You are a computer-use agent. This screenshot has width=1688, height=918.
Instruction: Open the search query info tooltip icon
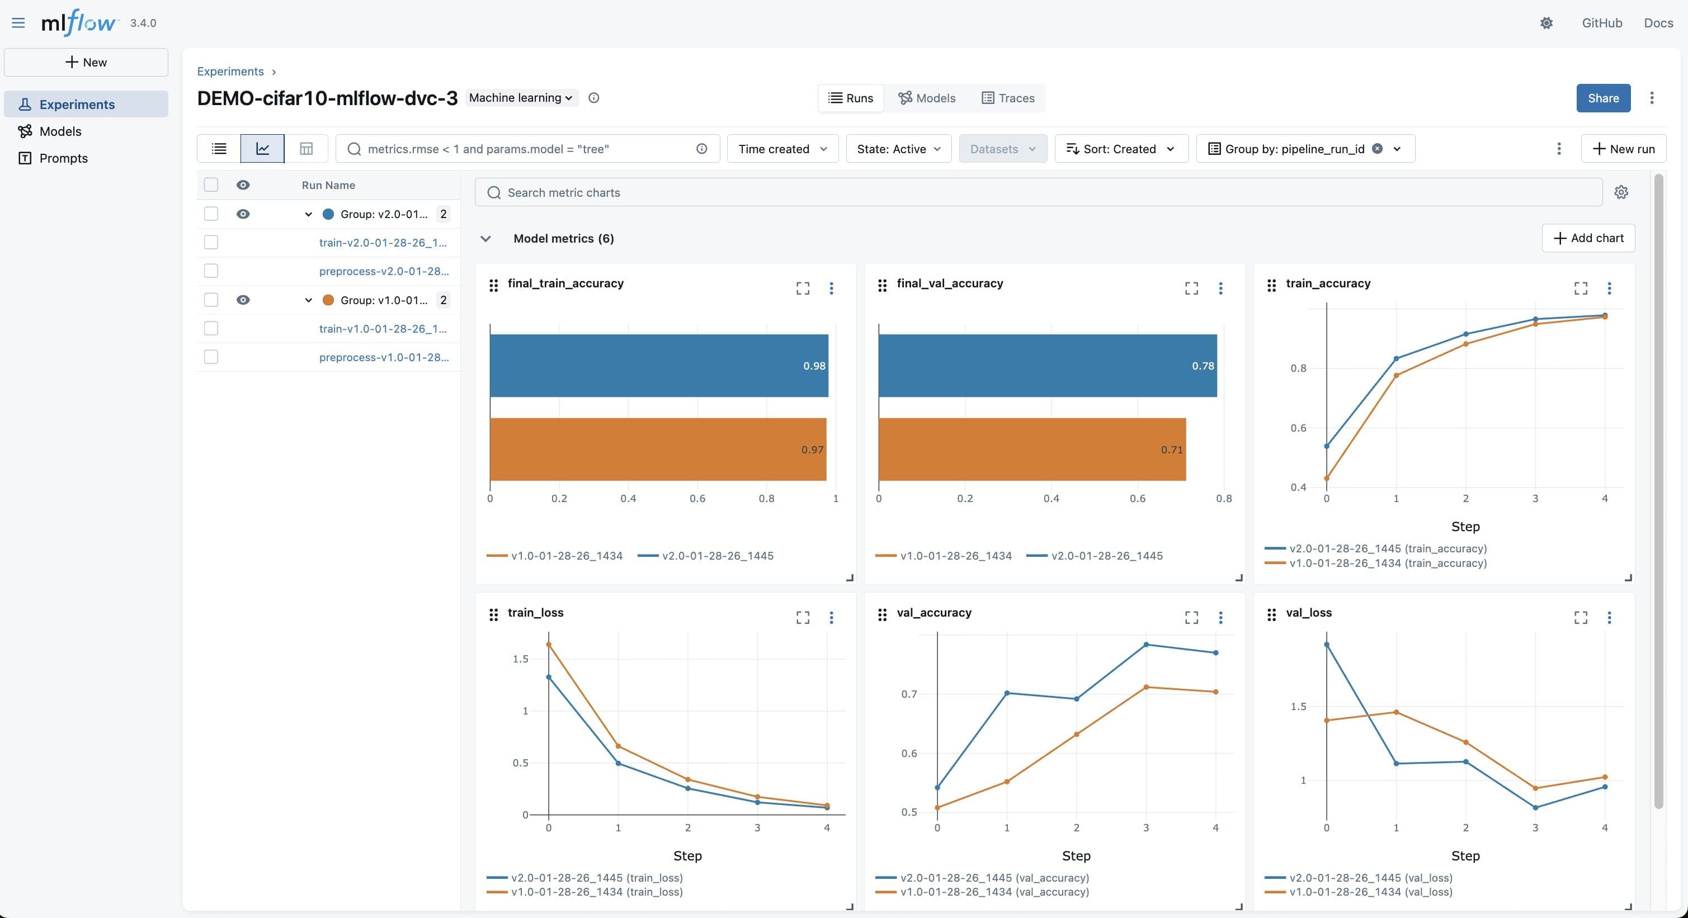point(702,149)
